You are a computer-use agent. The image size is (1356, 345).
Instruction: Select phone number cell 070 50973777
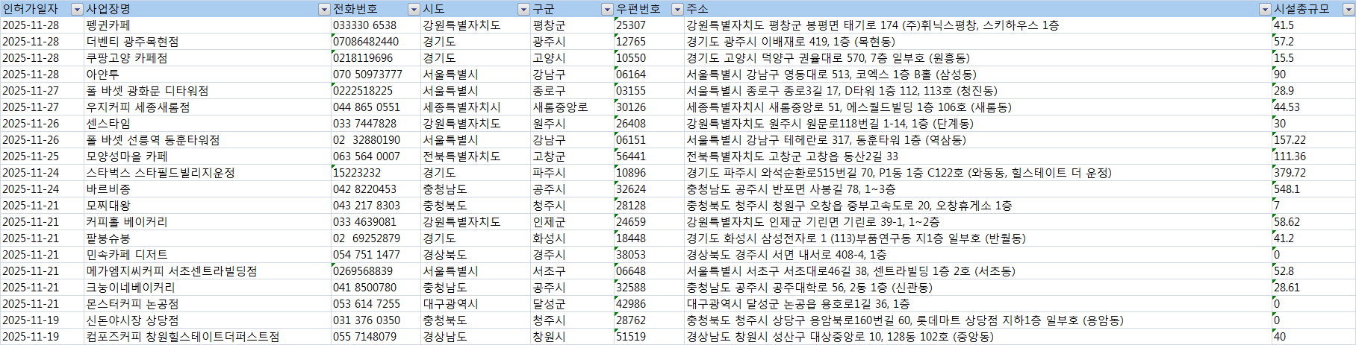coord(376,75)
